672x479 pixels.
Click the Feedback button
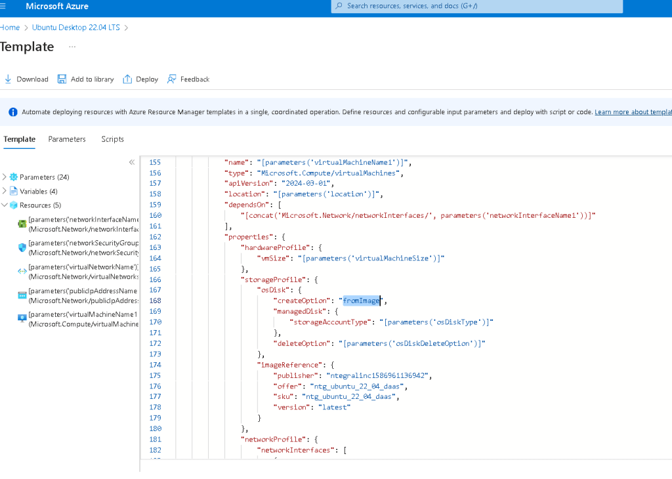click(x=188, y=79)
